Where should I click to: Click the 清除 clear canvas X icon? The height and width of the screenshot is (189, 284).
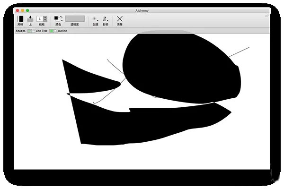coord(120,19)
